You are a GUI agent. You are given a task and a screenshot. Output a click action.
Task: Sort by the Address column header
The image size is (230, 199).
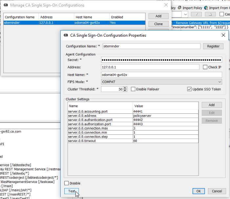56,17
